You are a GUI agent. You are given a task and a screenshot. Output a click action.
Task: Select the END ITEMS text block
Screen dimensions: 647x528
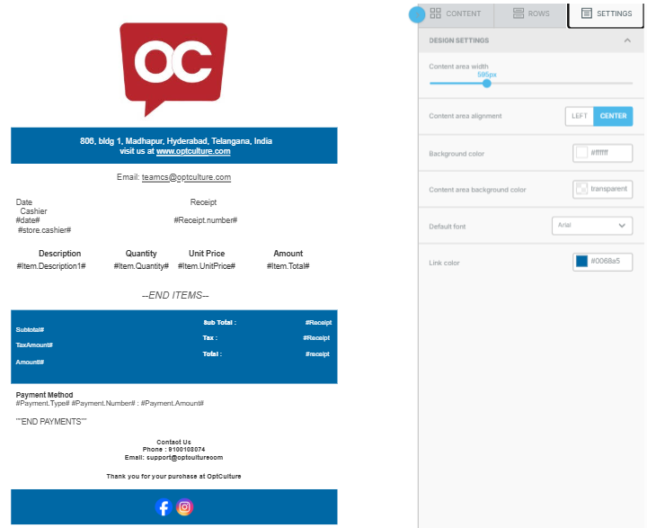click(174, 295)
